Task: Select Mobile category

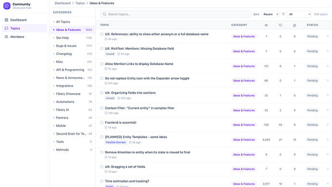Action: pos(72,125)
